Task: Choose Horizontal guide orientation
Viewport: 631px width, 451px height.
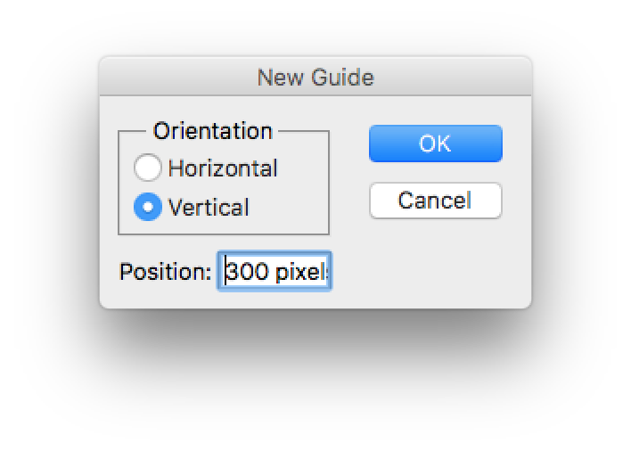Action: (147, 168)
